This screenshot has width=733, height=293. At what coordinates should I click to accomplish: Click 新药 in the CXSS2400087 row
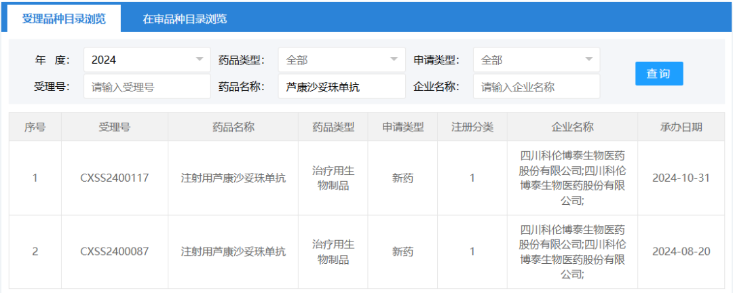[403, 252]
